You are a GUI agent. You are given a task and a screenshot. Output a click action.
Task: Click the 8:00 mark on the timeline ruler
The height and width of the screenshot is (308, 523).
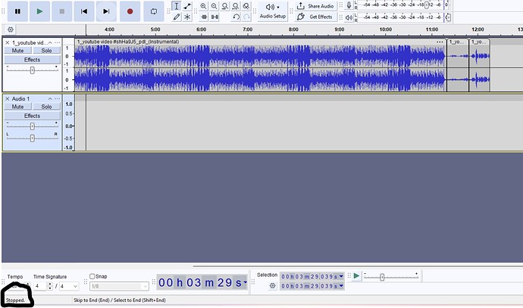point(293,30)
